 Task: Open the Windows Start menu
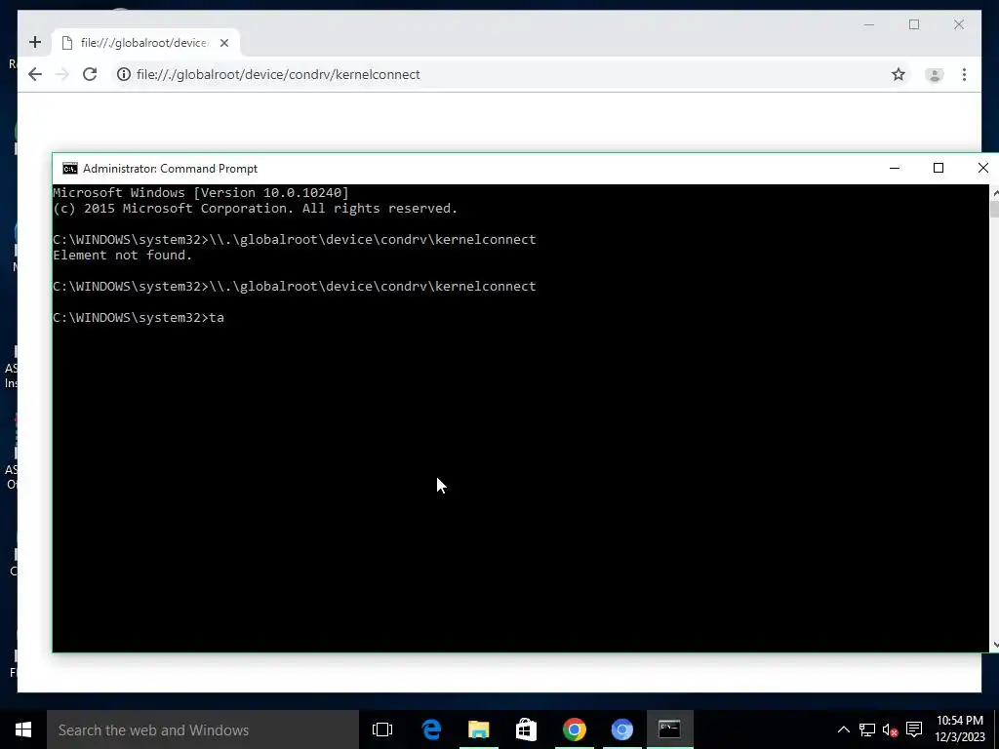(23, 729)
